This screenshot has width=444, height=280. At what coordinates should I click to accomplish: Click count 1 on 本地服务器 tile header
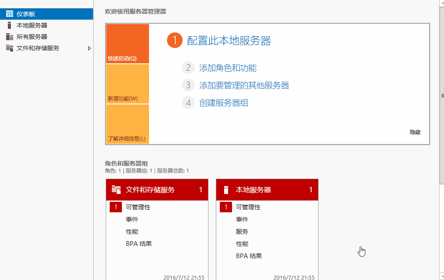[311, 190]
